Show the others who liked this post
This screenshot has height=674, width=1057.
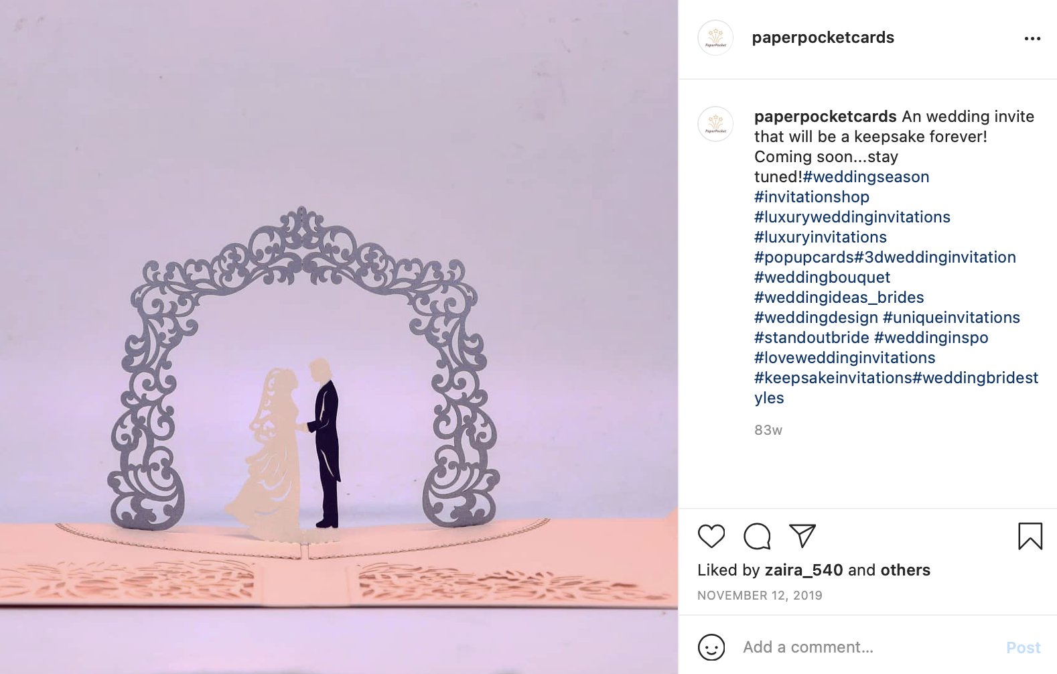pos(905,570)
